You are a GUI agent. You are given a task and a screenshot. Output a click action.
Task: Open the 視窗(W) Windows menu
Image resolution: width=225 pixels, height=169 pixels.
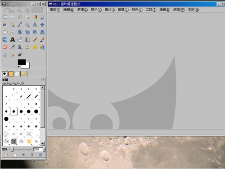179,10
